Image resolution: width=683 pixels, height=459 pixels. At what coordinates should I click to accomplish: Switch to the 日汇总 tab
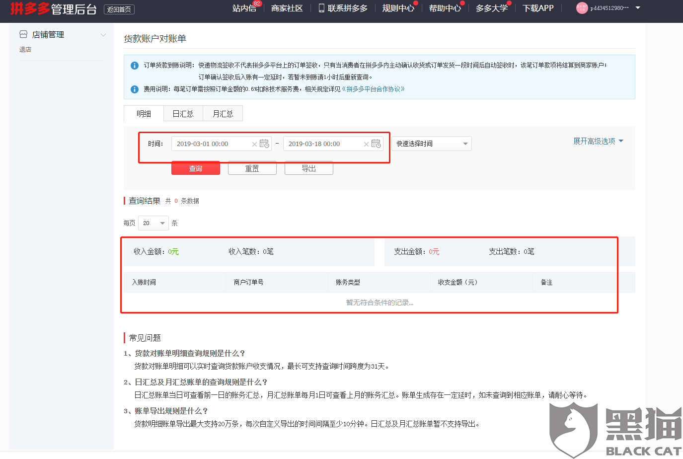(x=183, y=114)
